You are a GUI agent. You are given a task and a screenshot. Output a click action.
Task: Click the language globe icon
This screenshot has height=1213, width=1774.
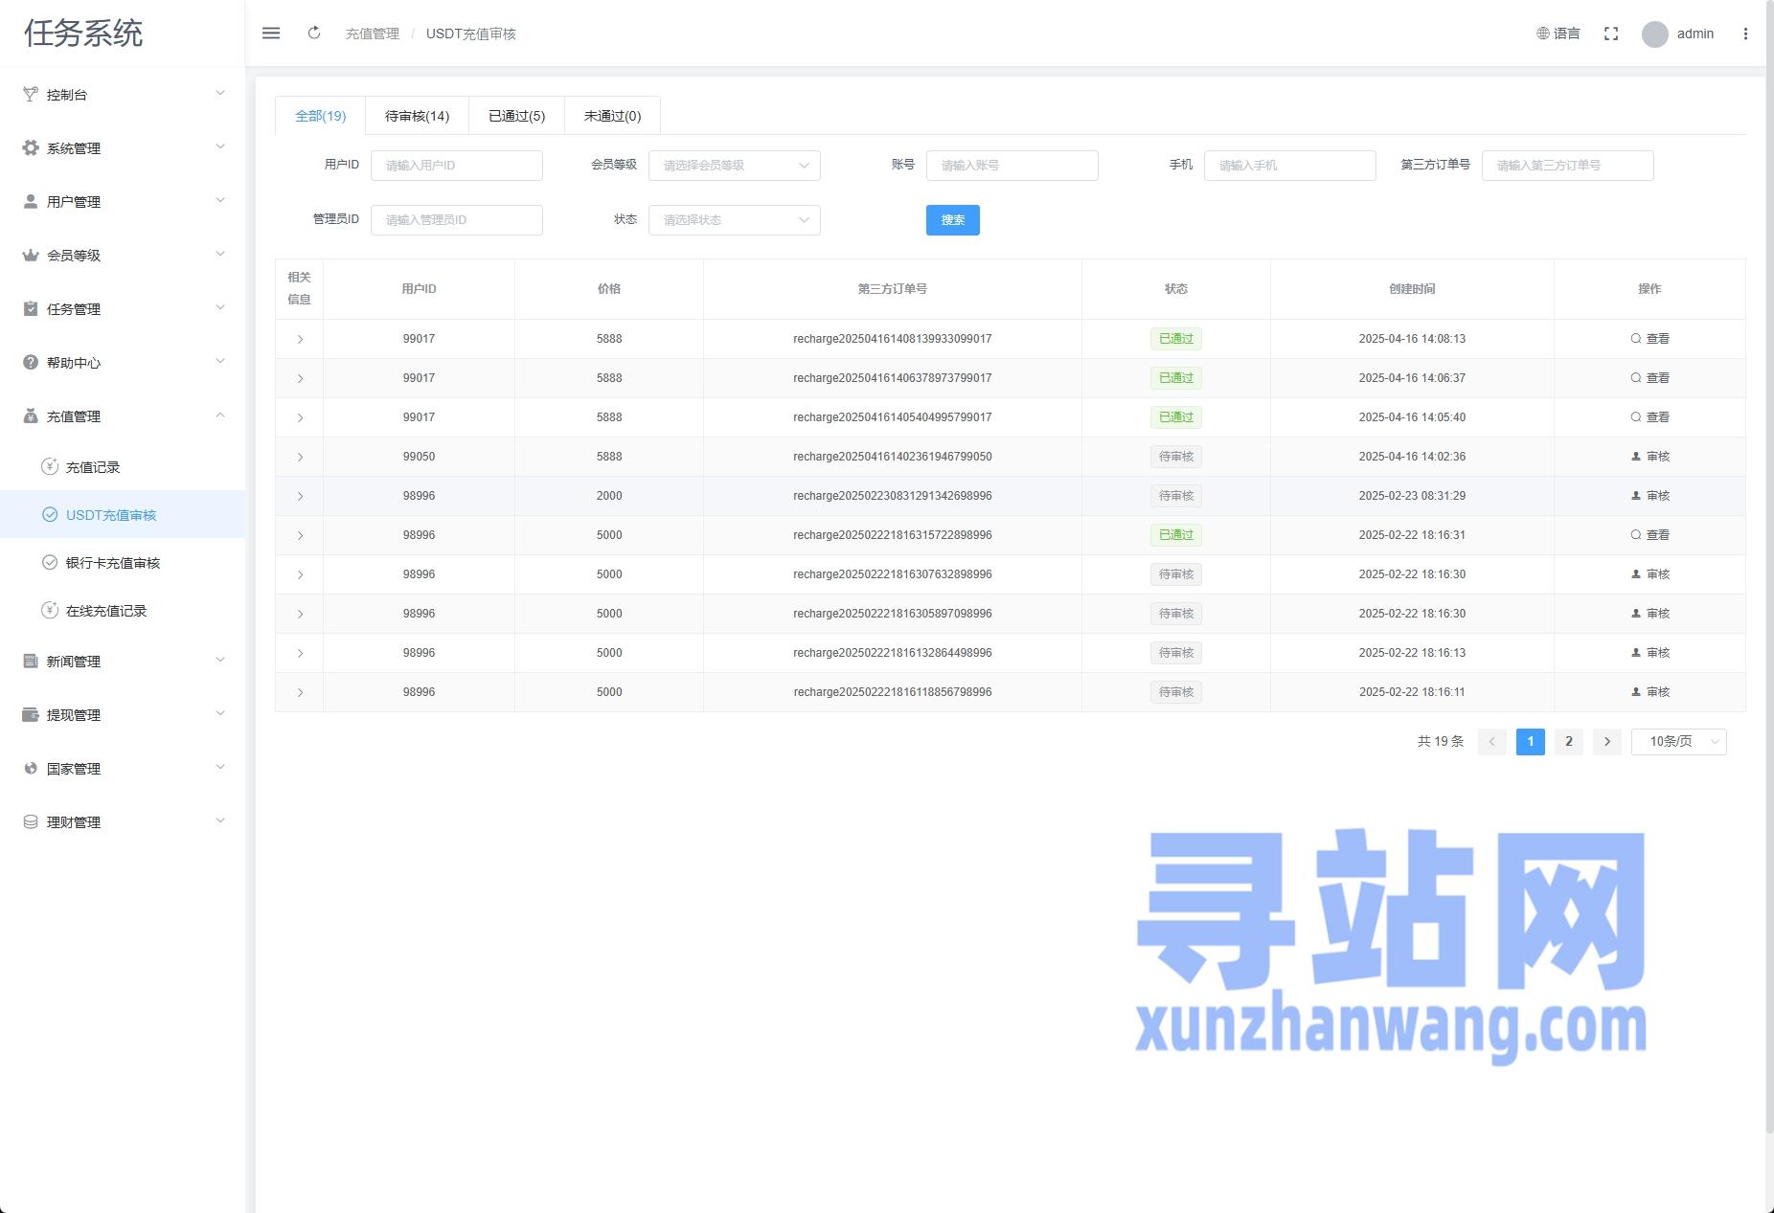(x=1542, y=34)
